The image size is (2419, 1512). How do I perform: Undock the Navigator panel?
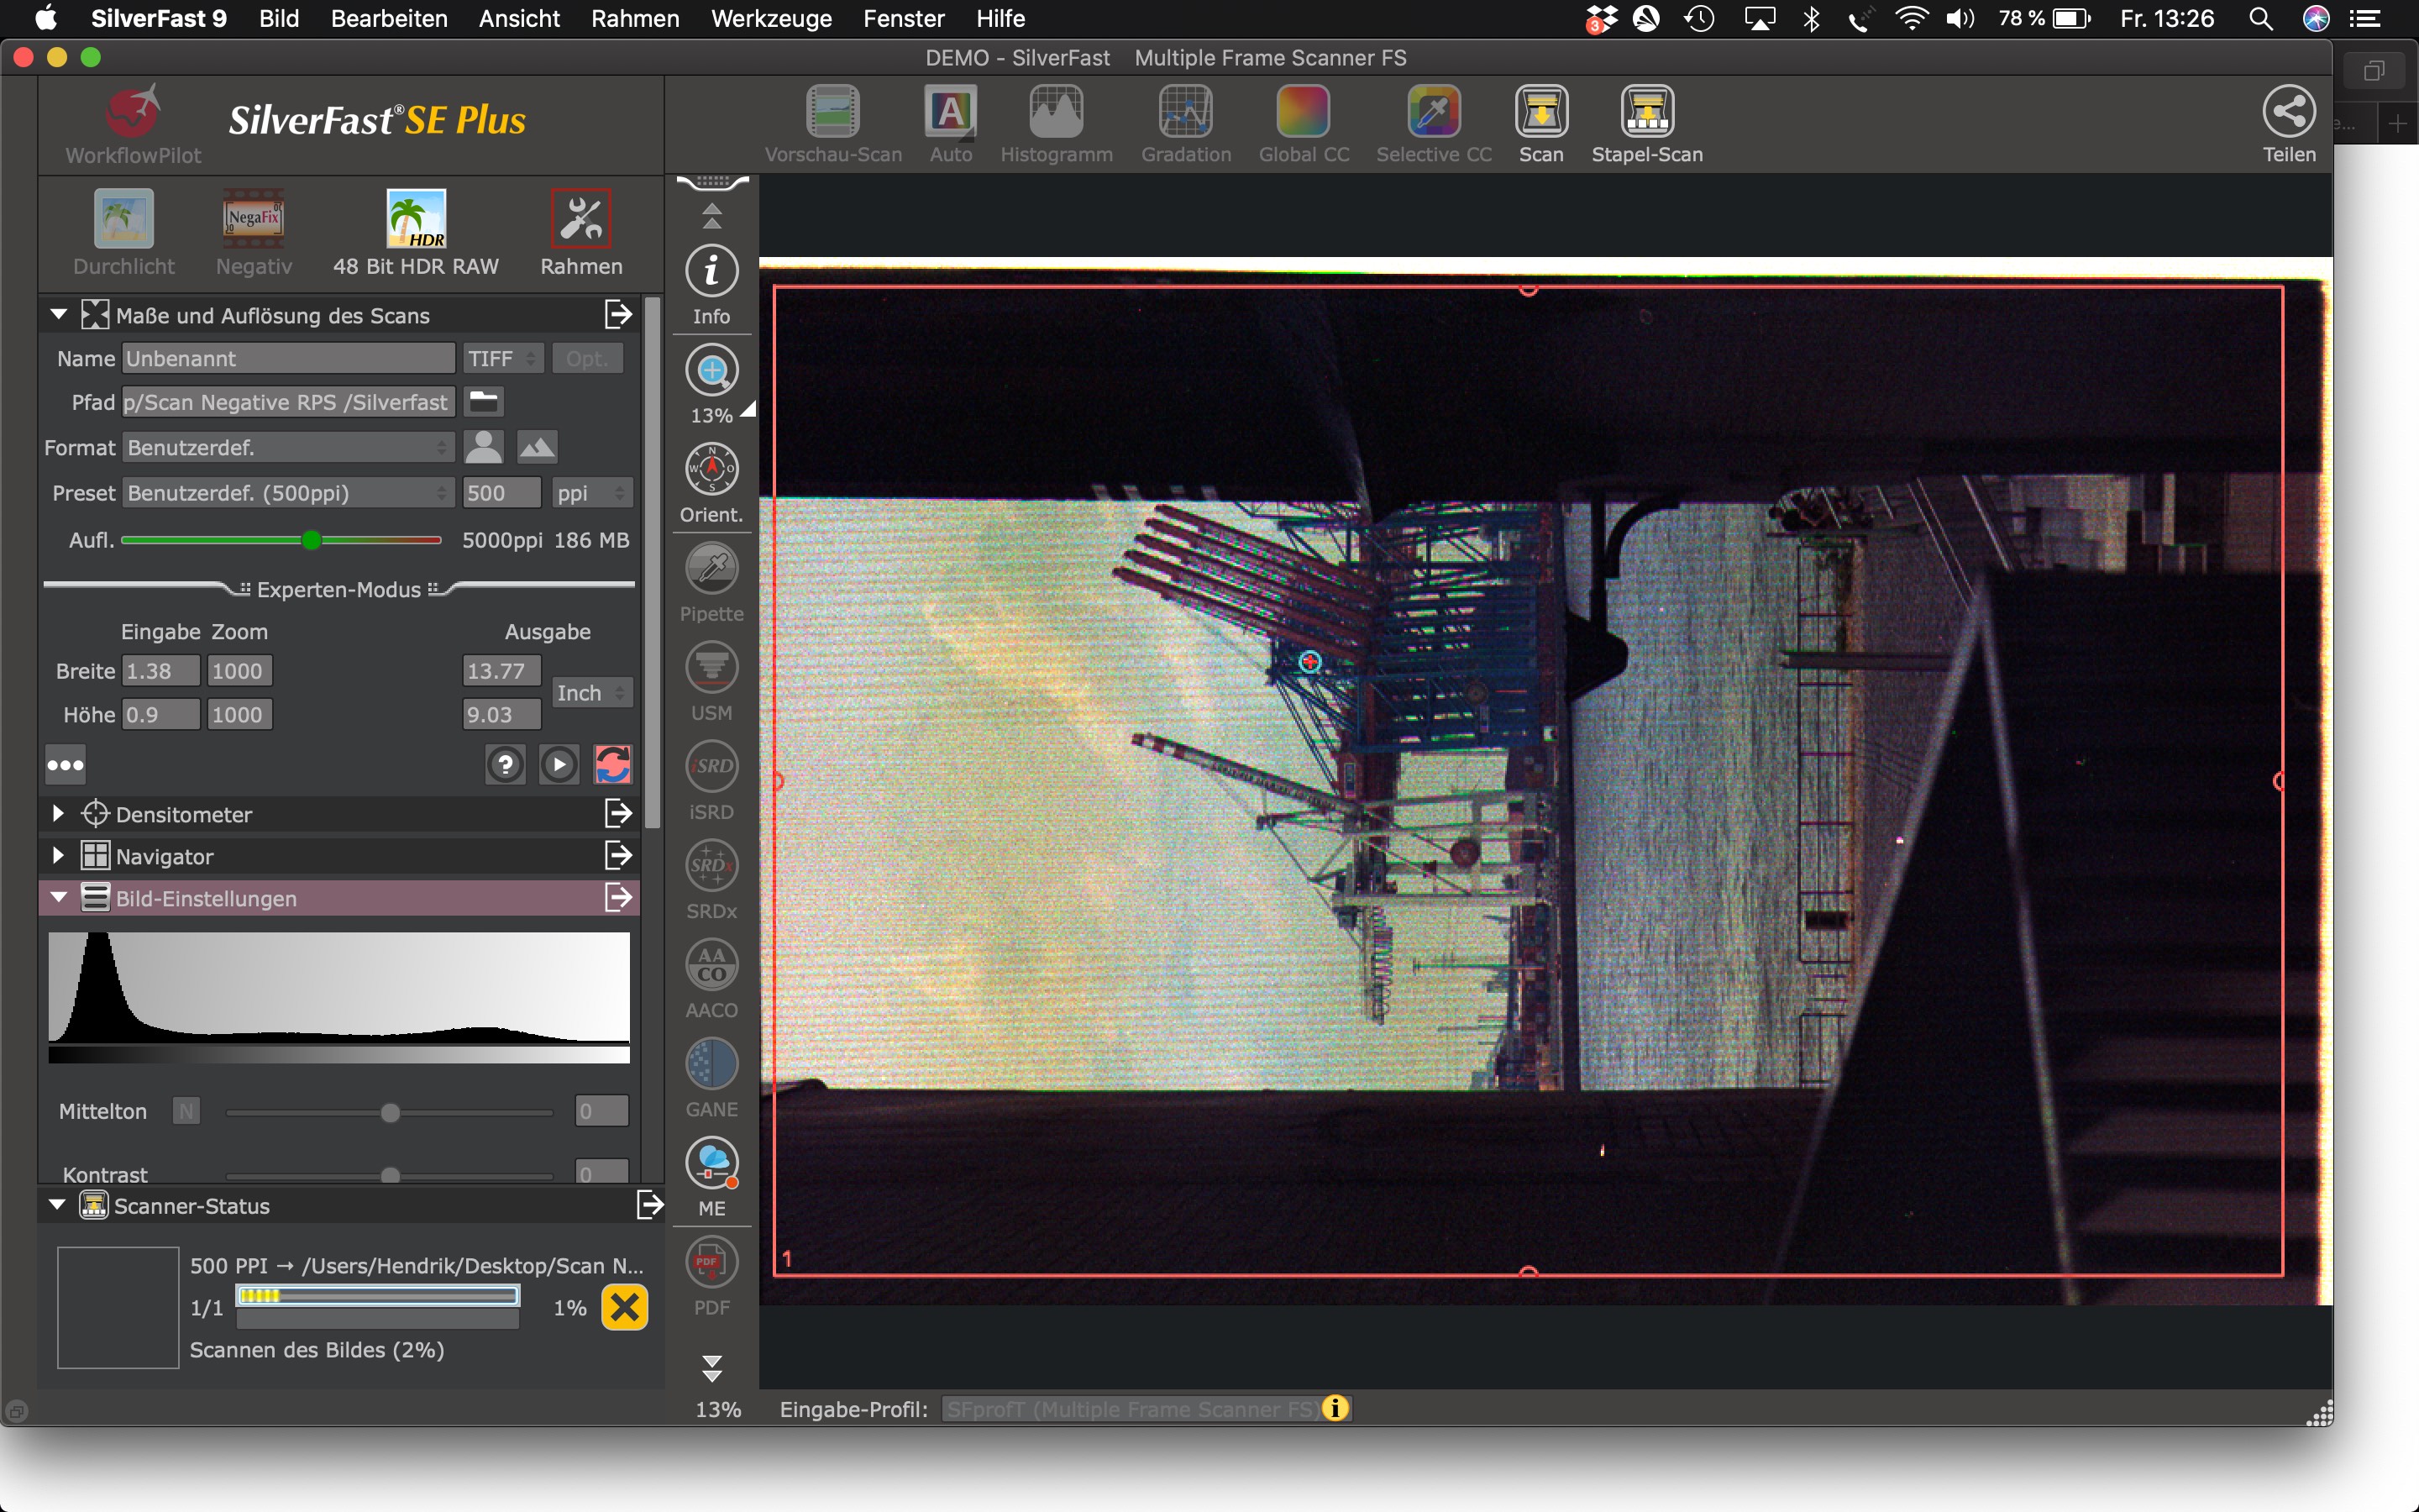pos(619,856)
